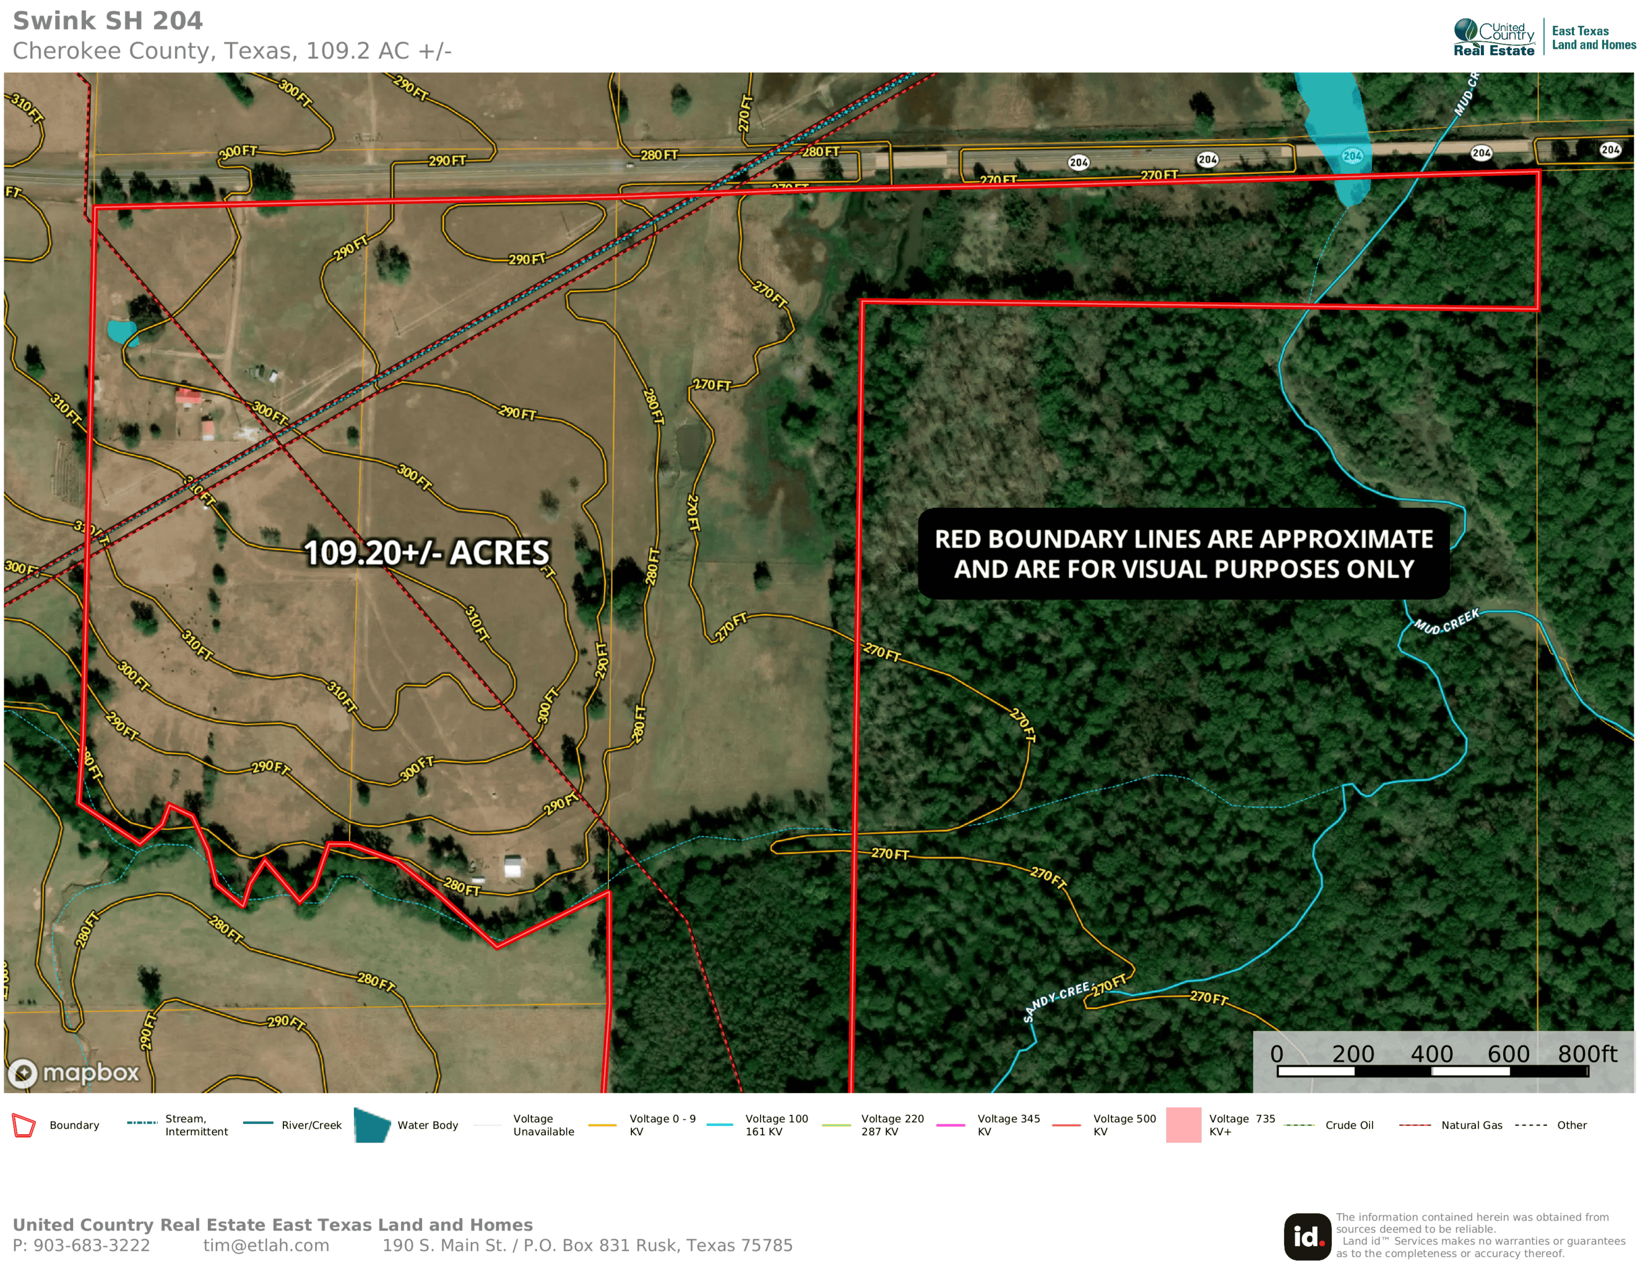Click the 'Voltage Unavailable' legend label
1640x1267 pixels.
coord(543,1125)
